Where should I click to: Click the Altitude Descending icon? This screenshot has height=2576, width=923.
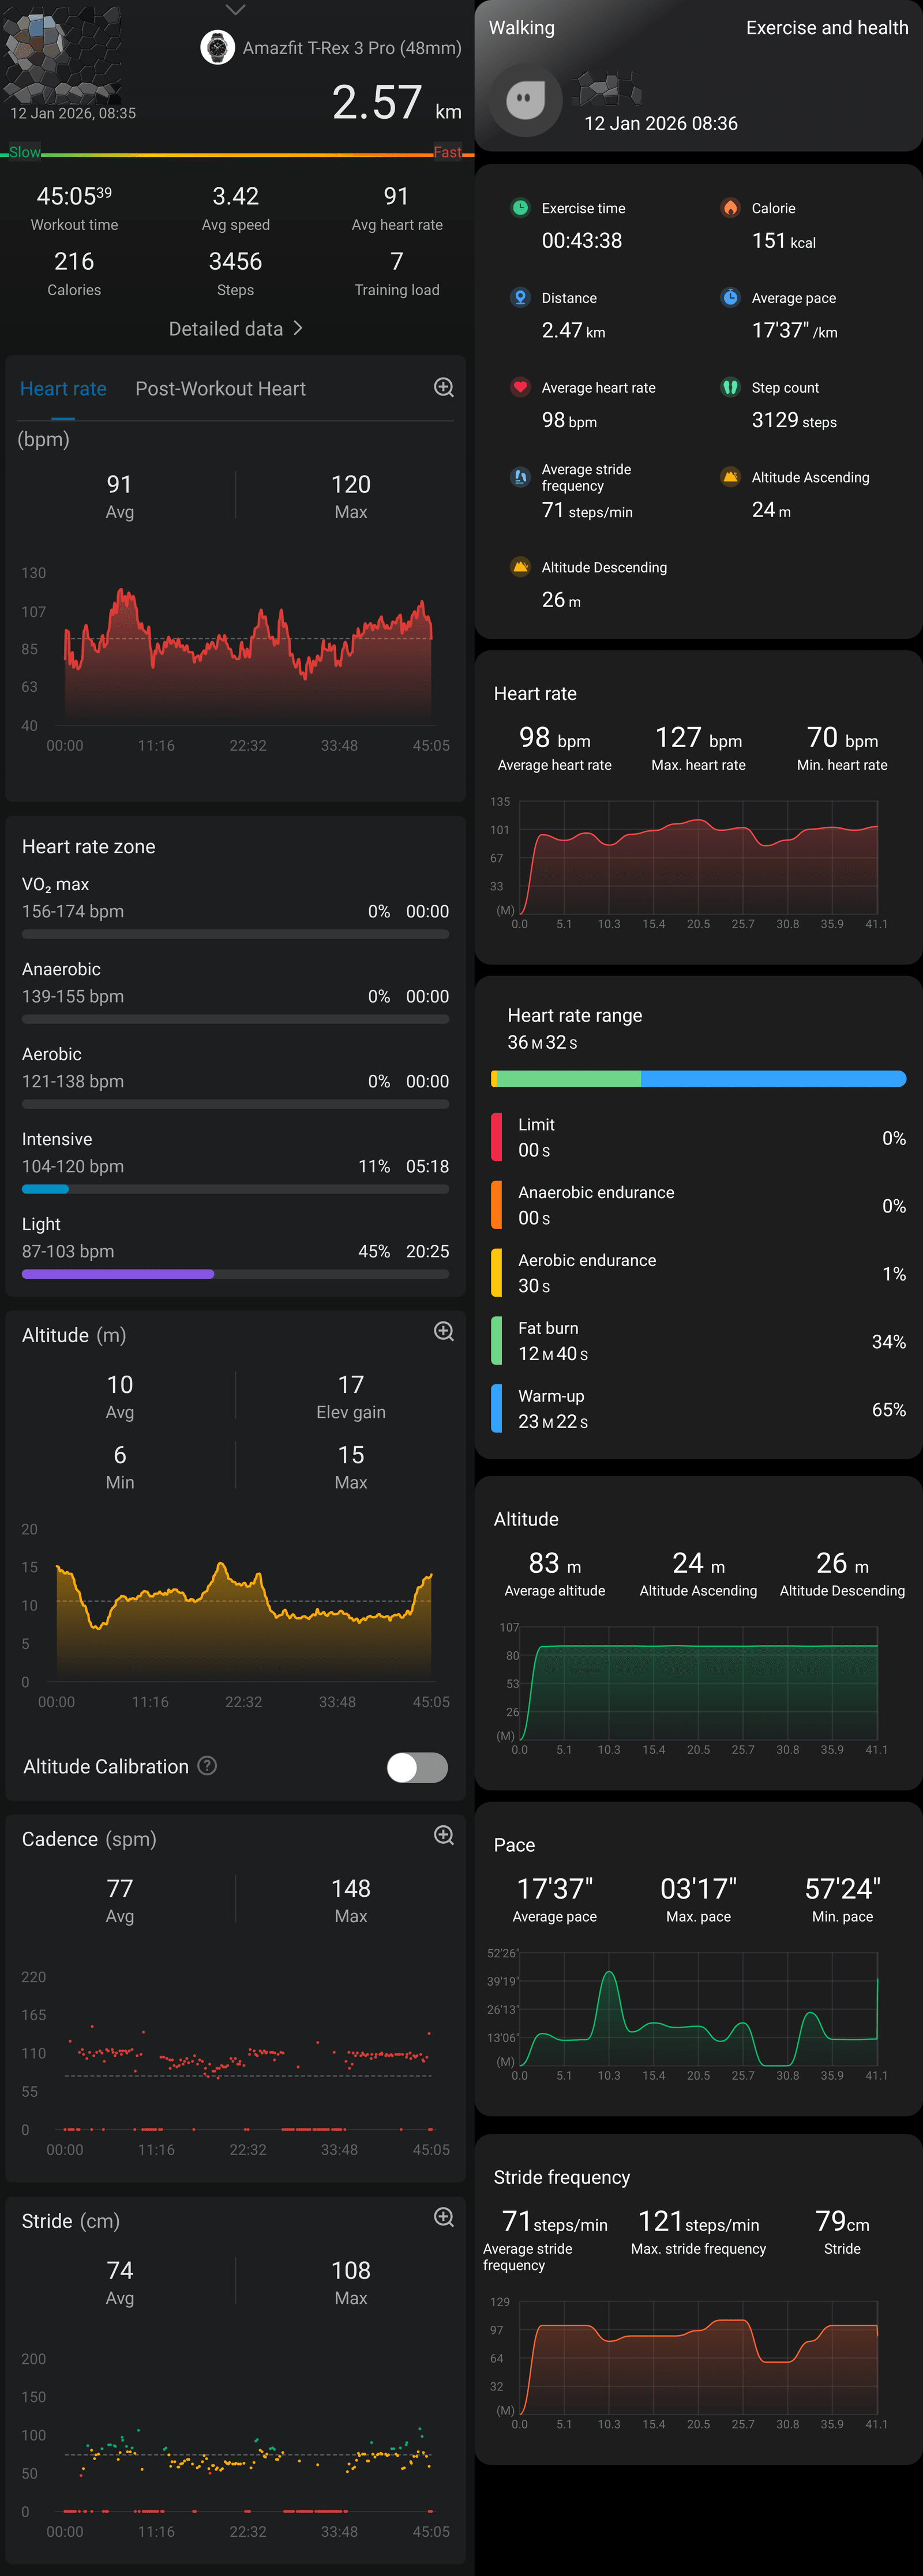point(520,567)
